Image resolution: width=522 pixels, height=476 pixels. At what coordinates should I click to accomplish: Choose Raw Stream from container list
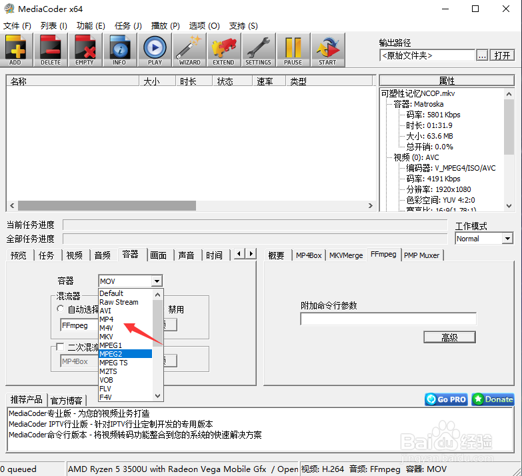click(x=125, y=302)
